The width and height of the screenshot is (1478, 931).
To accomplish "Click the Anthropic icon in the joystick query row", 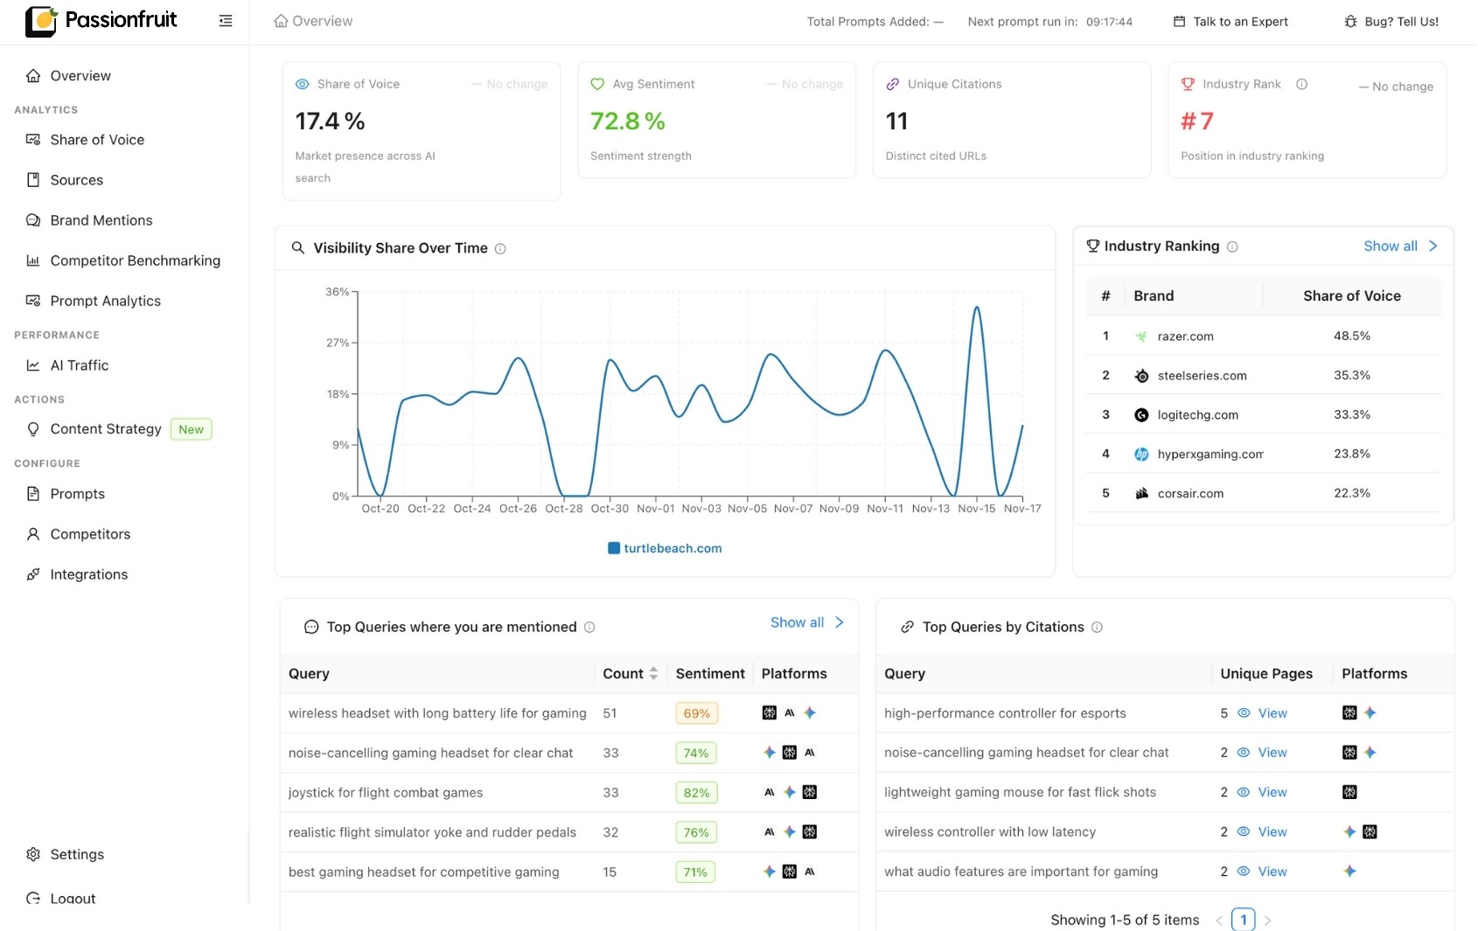I will 770,792.
